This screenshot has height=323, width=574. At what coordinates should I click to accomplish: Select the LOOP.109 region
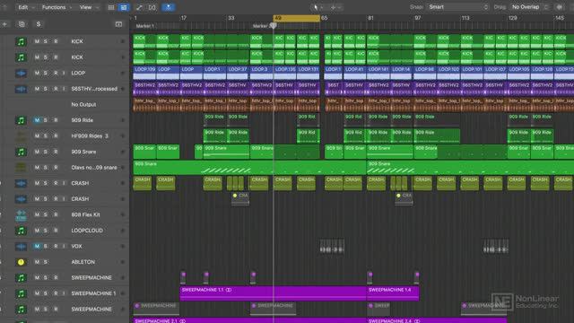[x=144, y=73]
